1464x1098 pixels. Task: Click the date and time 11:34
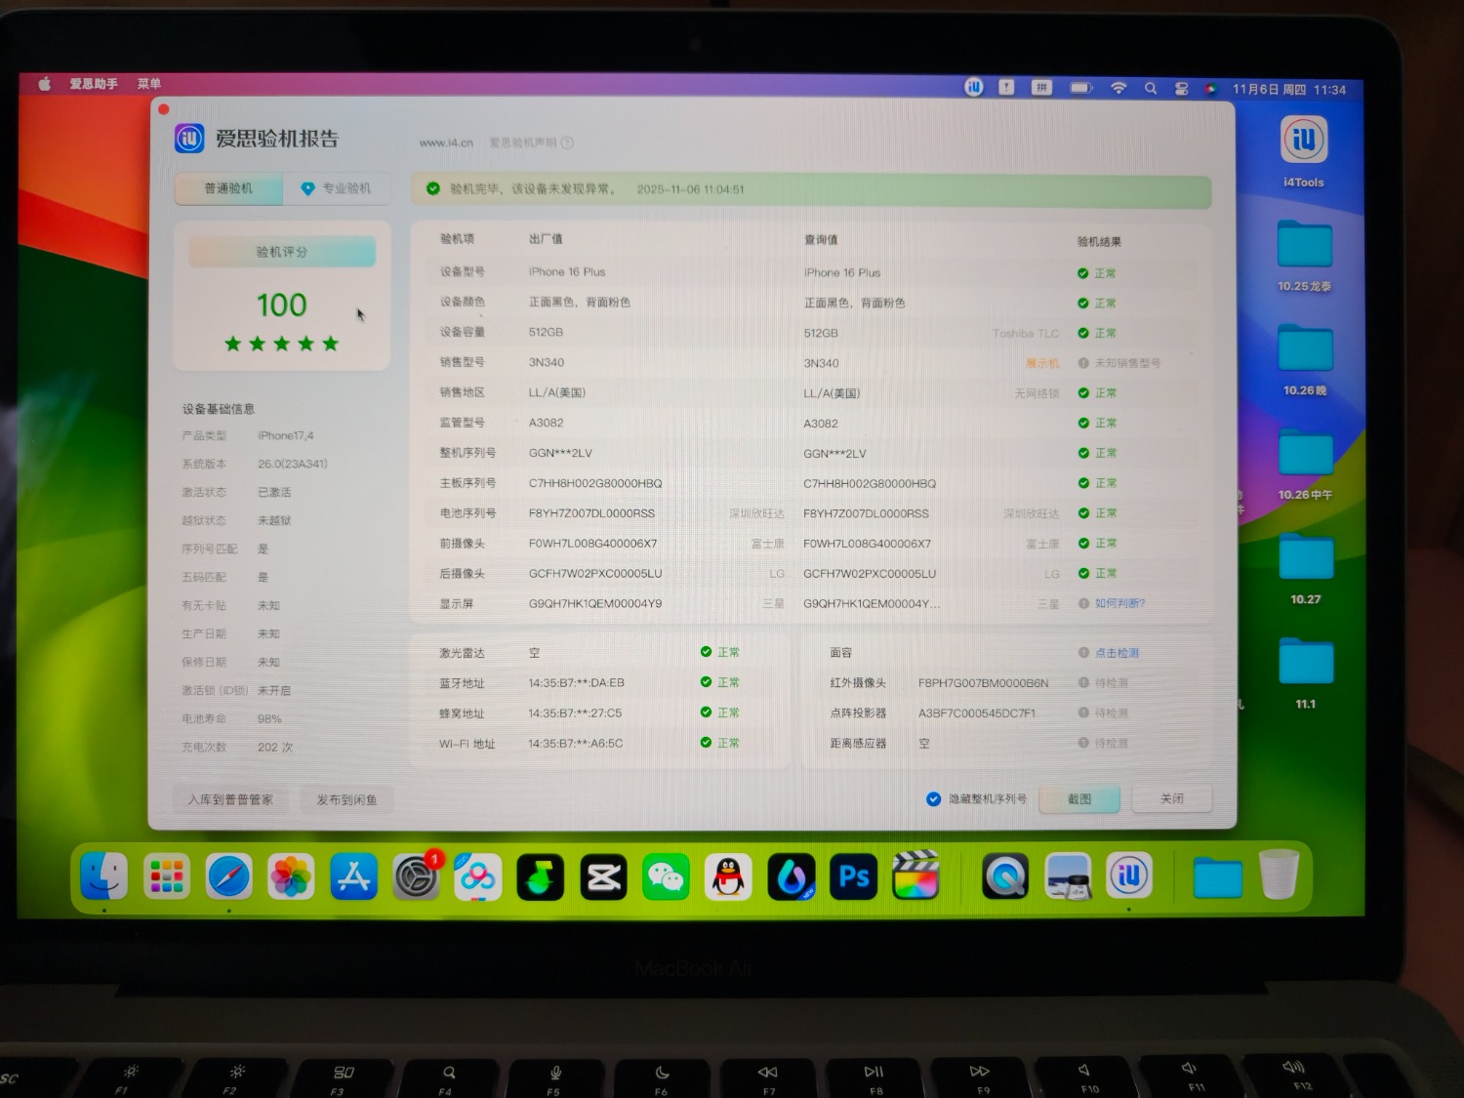(1288, 90)
